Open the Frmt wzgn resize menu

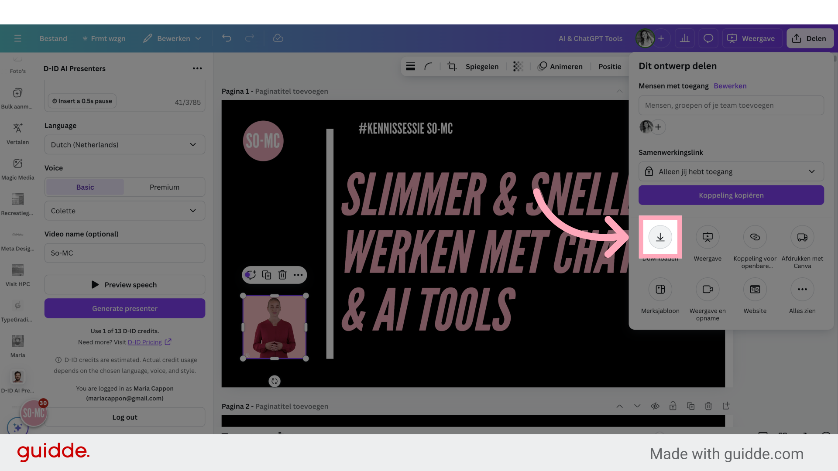[x=104, y=38]
